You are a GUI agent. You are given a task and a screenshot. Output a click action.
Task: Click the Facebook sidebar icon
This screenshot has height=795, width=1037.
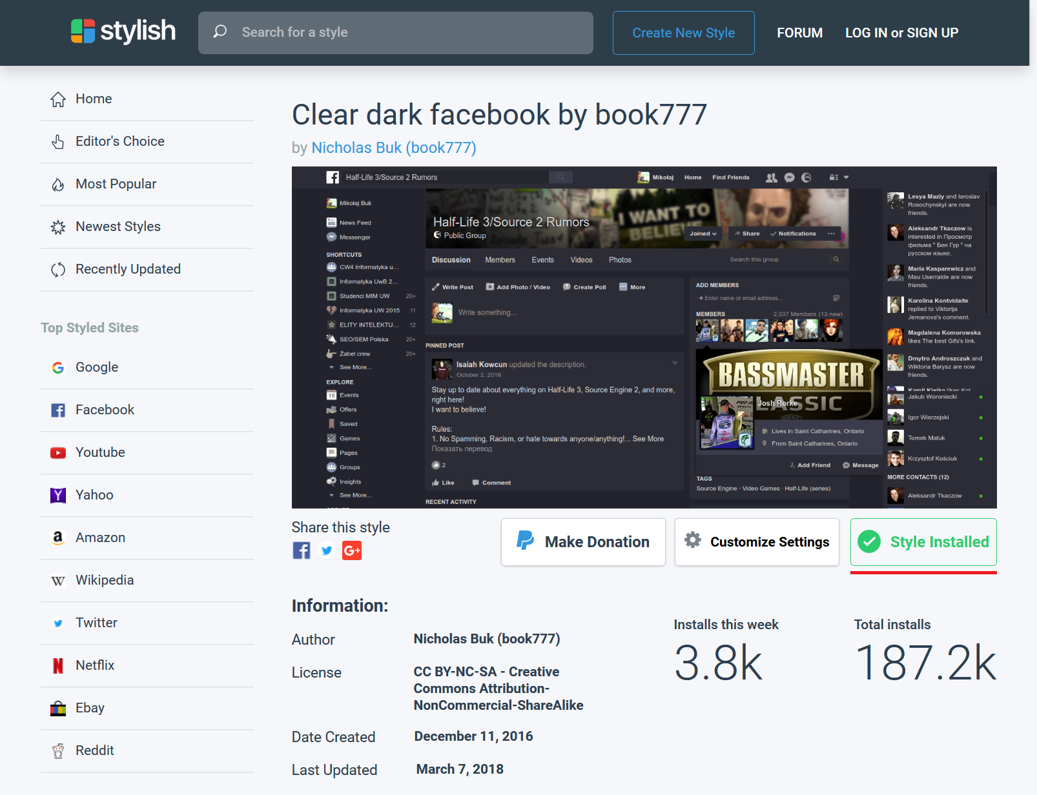point(58,410)
